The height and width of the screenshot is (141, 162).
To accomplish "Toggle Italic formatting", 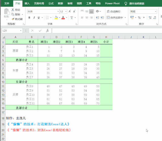I will pyautogui.click(x=34, y=18).
